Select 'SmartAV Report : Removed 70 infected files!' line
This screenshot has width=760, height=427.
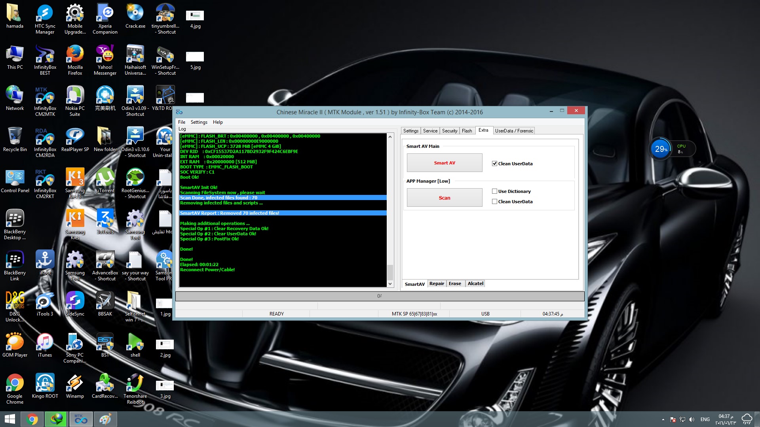point(283,213)
